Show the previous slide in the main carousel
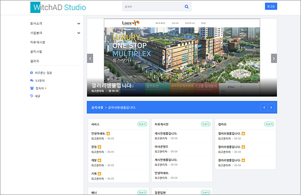 [x=90, y=58]
